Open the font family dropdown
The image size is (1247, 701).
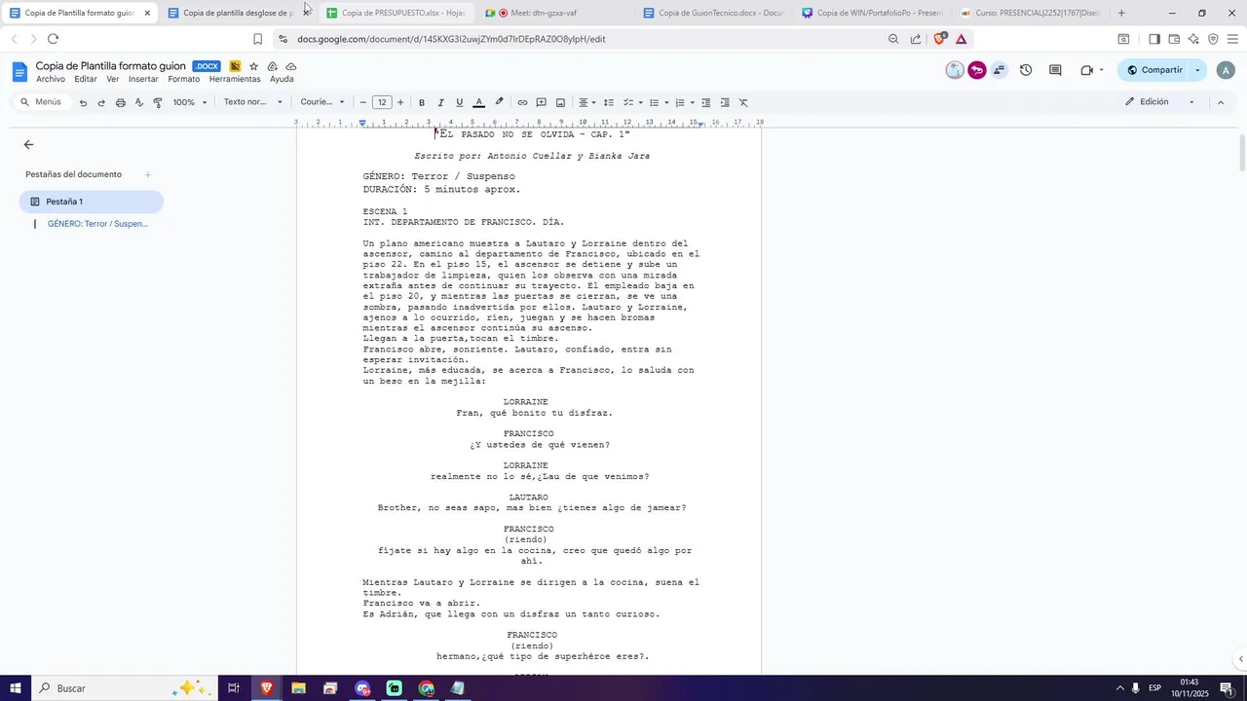322,102
